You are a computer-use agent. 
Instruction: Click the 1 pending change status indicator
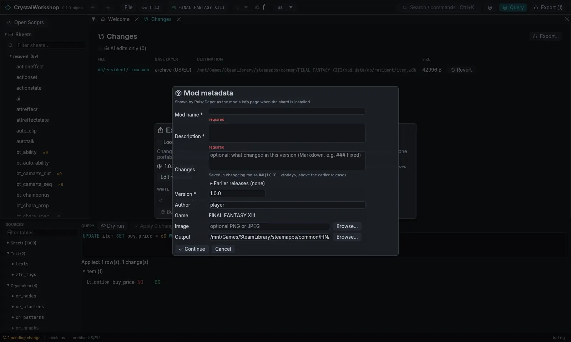tap(22, 338)
